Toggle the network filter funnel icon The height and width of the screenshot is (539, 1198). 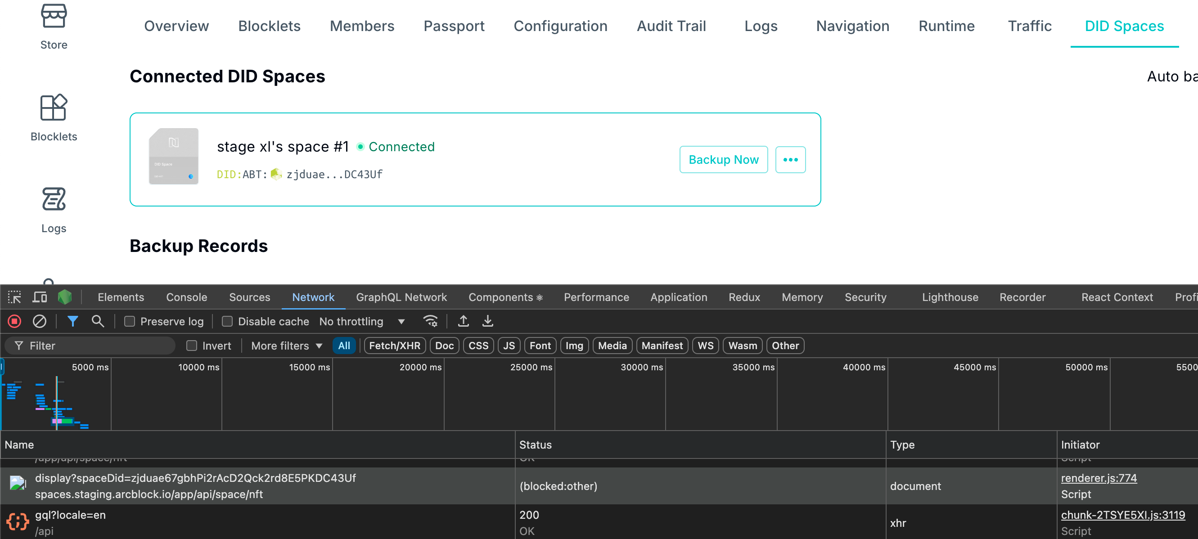(72, 321)
